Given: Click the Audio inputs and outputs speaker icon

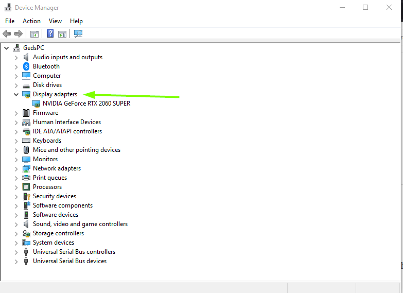Looking at the screenshot, I should 26,57.
